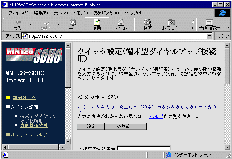Screen dimensions: 232x159
Task: Click the main frame vertical scrollbar thumb
Action: [227, 66]
